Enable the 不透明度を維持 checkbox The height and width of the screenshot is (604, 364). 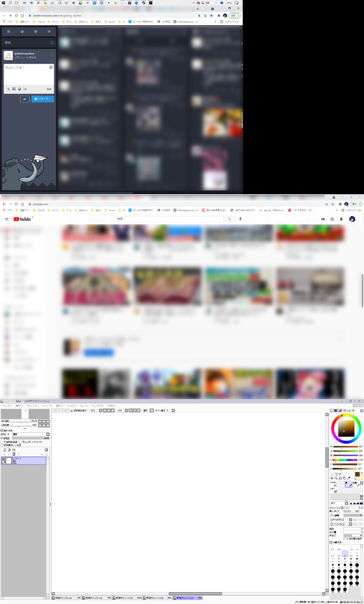point(345,539)
